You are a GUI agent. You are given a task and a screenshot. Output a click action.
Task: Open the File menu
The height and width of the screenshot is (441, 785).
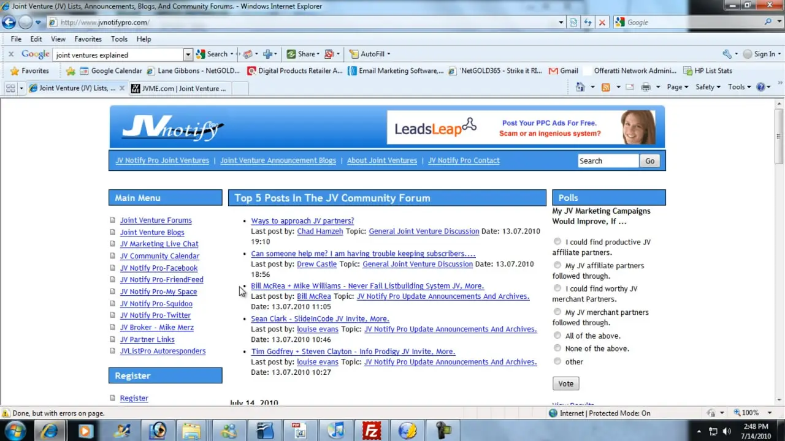coord(16,39)
